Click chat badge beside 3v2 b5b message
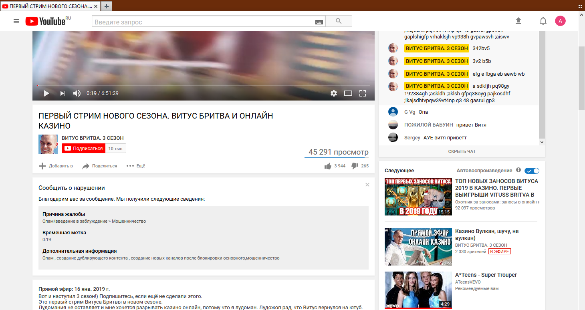This screenshot has width=585, height=310. (x=437, y=61)
